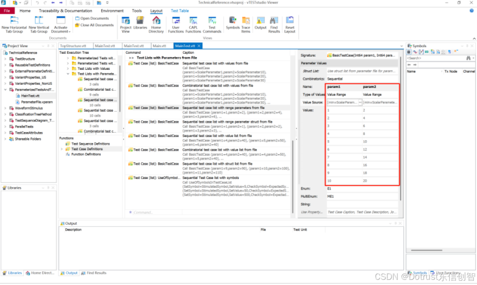Switch to Environment ribbon tab
The width and height of the screenshot is (477, 285).
pos(112,11)
